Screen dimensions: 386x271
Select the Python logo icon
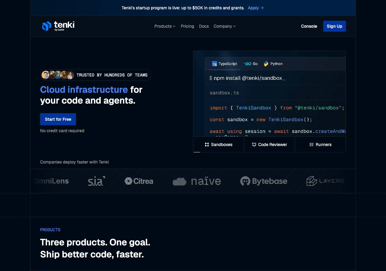click(266, 64)
